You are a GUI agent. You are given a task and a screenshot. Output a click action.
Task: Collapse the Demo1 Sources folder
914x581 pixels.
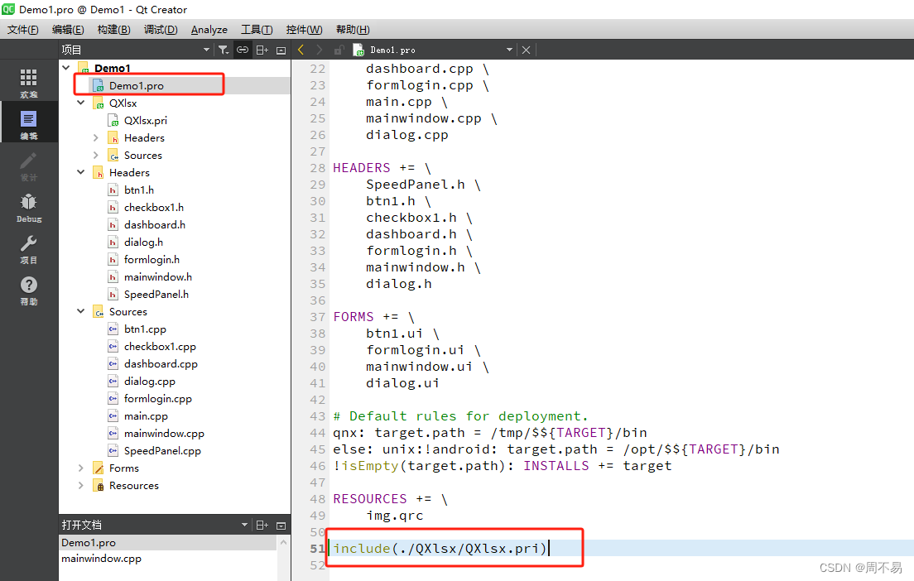tap(81, 311)
